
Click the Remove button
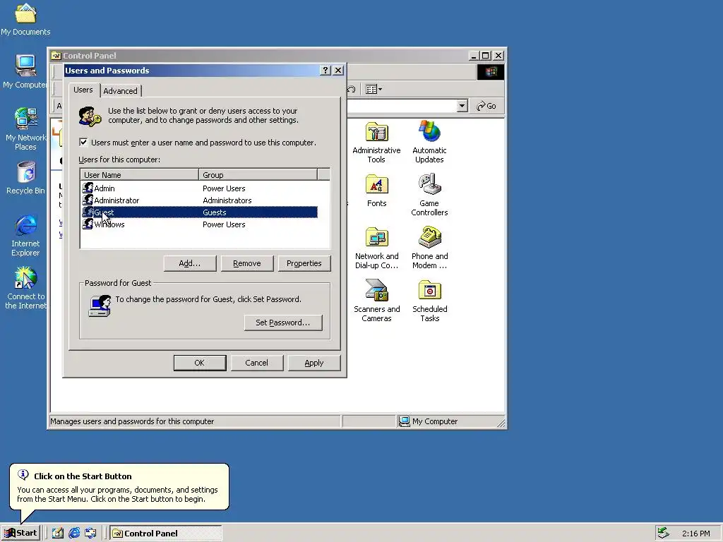[246, 263]
